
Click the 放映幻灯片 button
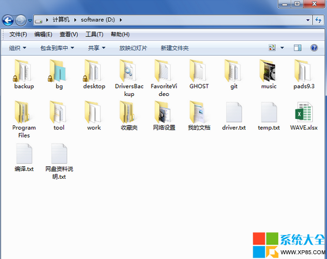click(x=133, y=48)
